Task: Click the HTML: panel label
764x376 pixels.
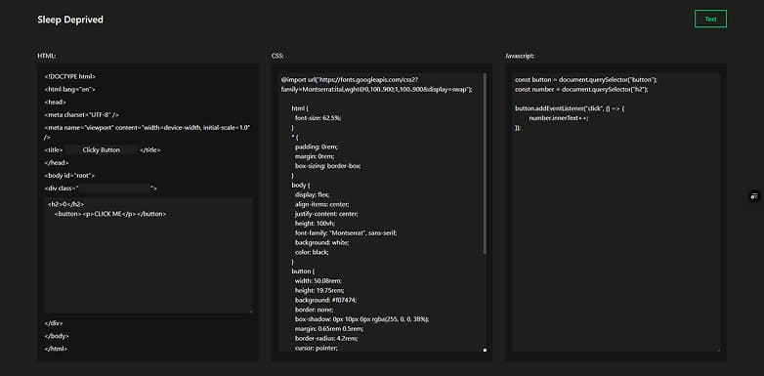Action: [47, 56]
